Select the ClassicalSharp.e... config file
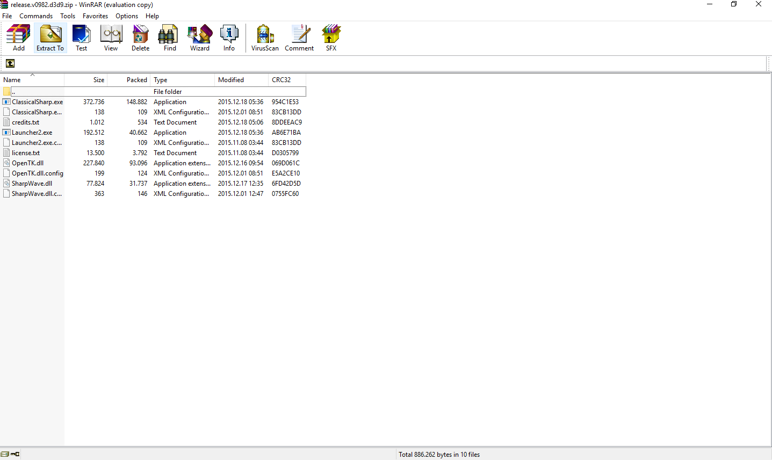The height and width of the screenshot is (460, 772). [x=37, y=112]
